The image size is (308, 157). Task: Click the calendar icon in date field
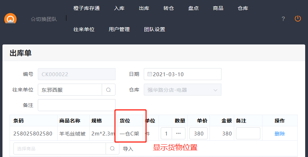tap(150, 74)
